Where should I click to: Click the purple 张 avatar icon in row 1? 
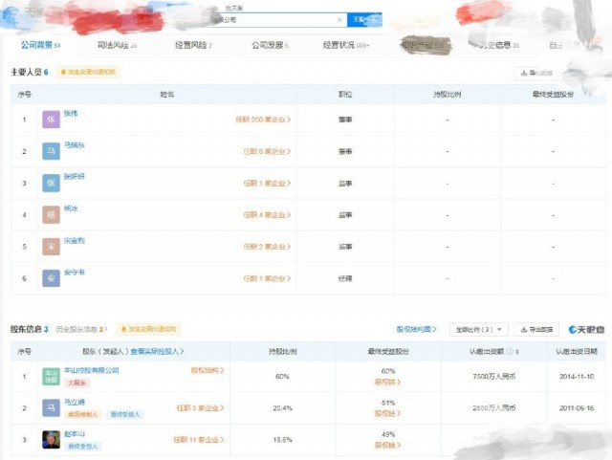pyautogui.click(x=51, y=120)
